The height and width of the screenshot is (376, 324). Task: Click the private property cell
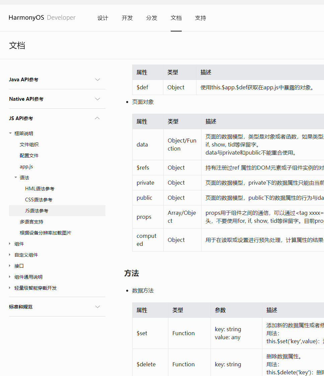pyautogui.click(x=148, y=183)
